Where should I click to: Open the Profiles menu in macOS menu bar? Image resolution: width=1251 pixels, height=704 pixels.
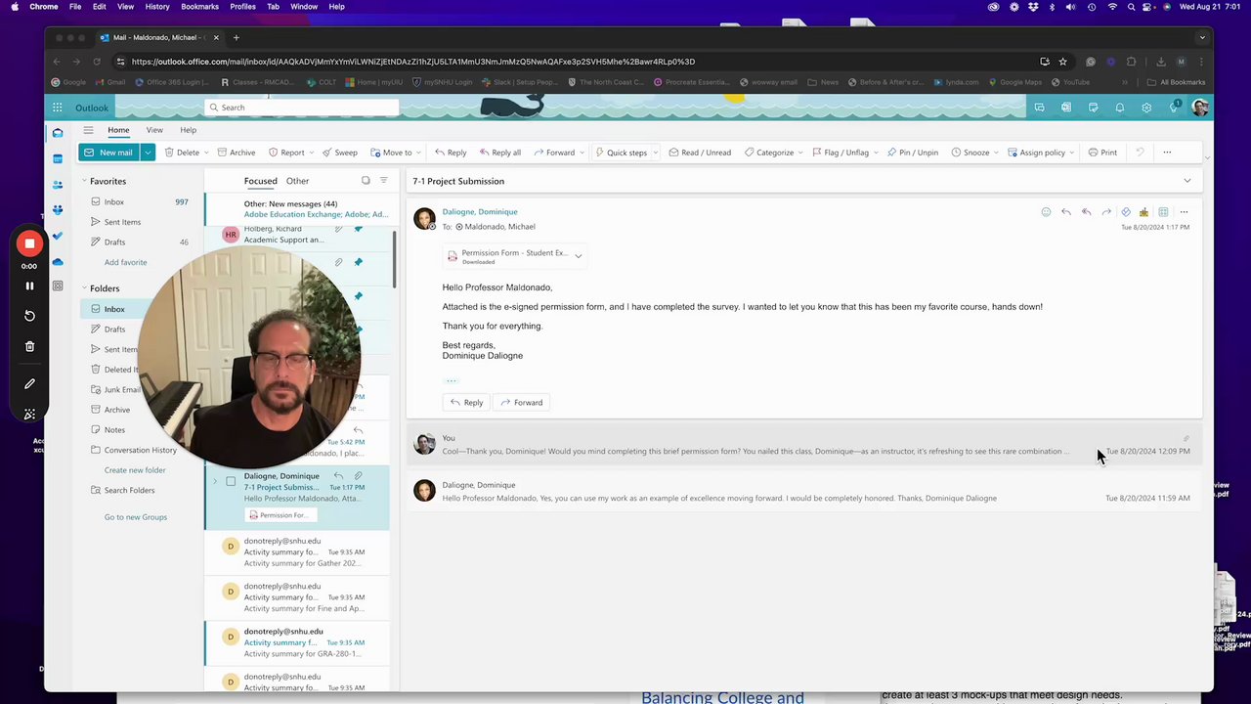pos(242,7)
